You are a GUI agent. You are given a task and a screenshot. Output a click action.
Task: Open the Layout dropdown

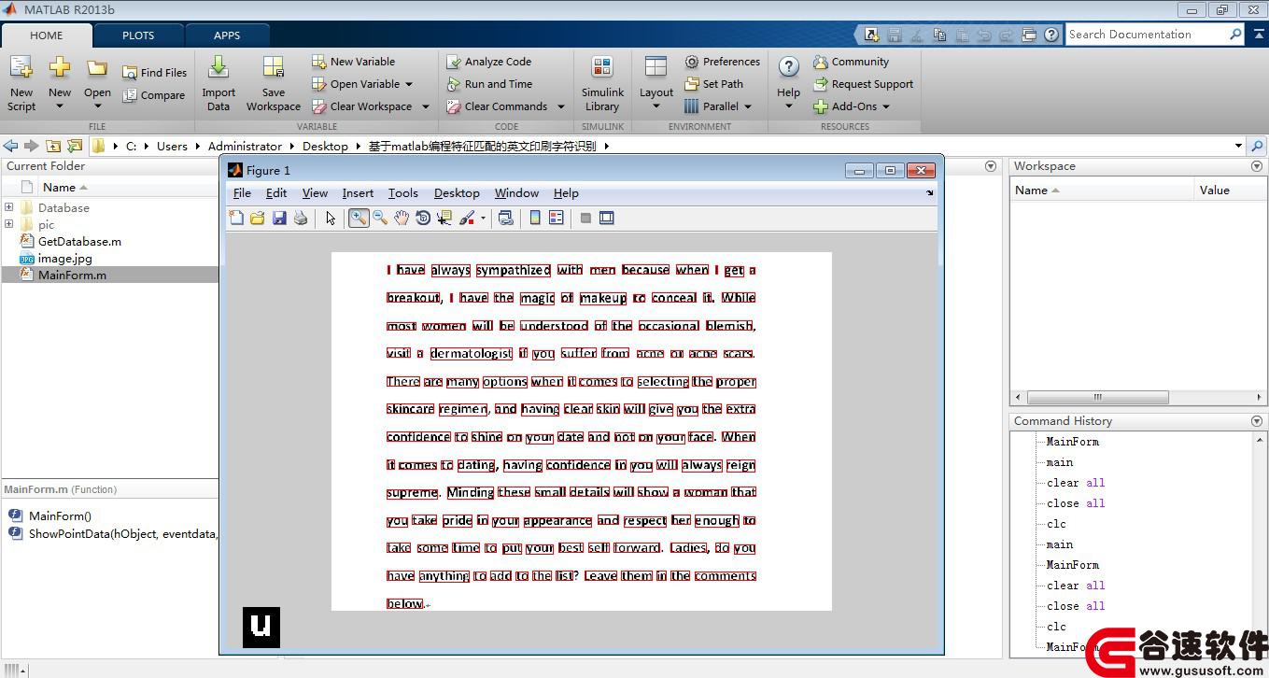[x=656, y=83]
